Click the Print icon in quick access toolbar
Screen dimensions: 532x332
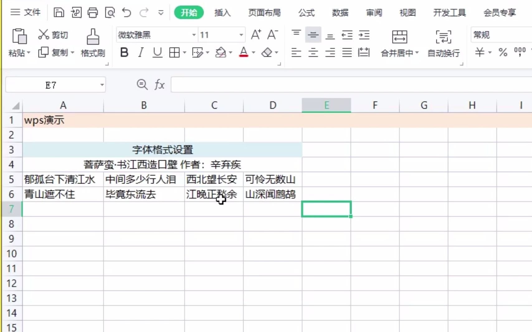click(93, 12)
